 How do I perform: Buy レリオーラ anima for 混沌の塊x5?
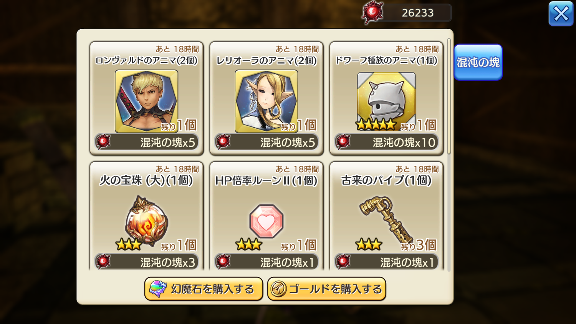266,142
